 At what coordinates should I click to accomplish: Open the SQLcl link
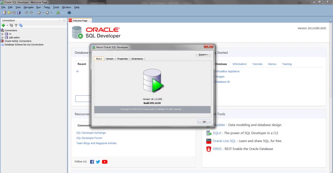[217, 133]
